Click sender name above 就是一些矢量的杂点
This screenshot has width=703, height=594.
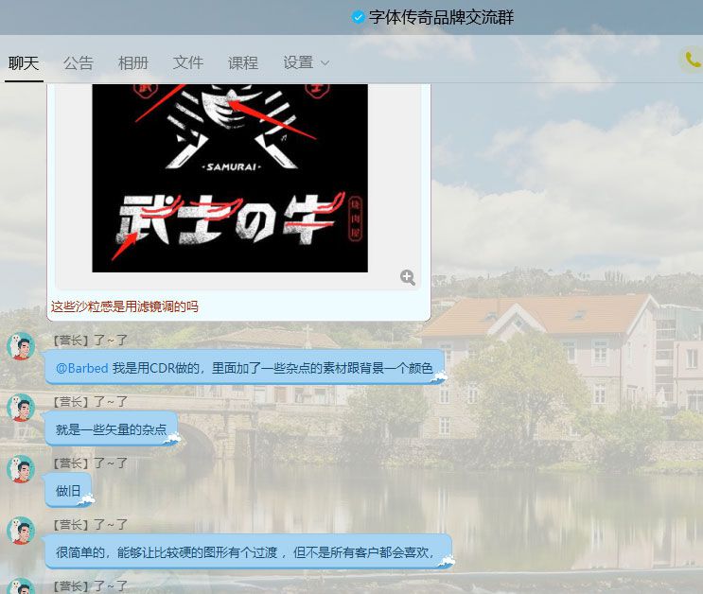(88, 402)
